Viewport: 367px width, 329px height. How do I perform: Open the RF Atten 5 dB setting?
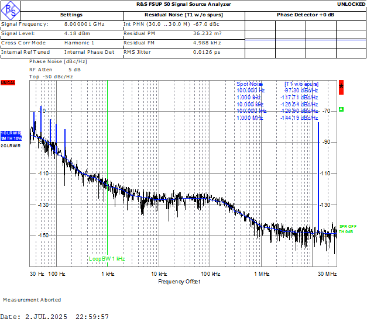pos(54,70)
